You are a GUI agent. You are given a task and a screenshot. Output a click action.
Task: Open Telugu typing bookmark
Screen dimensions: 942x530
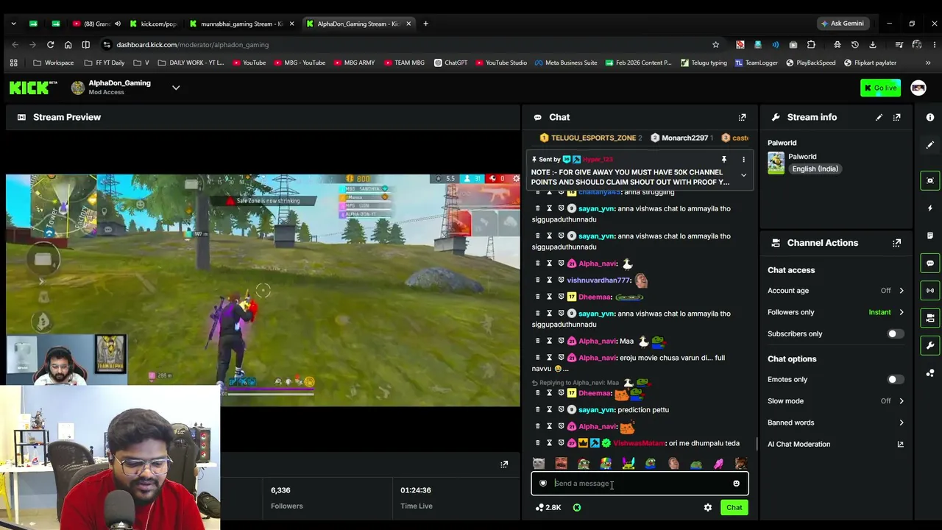coord(704,63)
